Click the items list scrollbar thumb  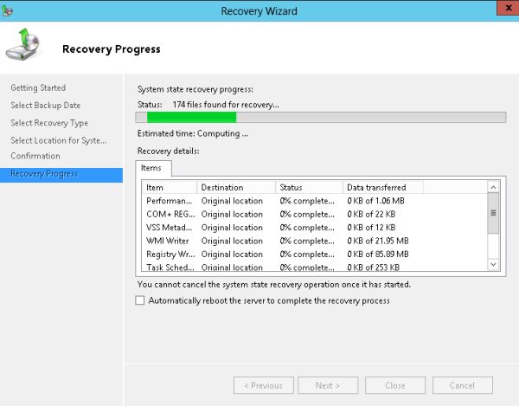coord(493,213)
